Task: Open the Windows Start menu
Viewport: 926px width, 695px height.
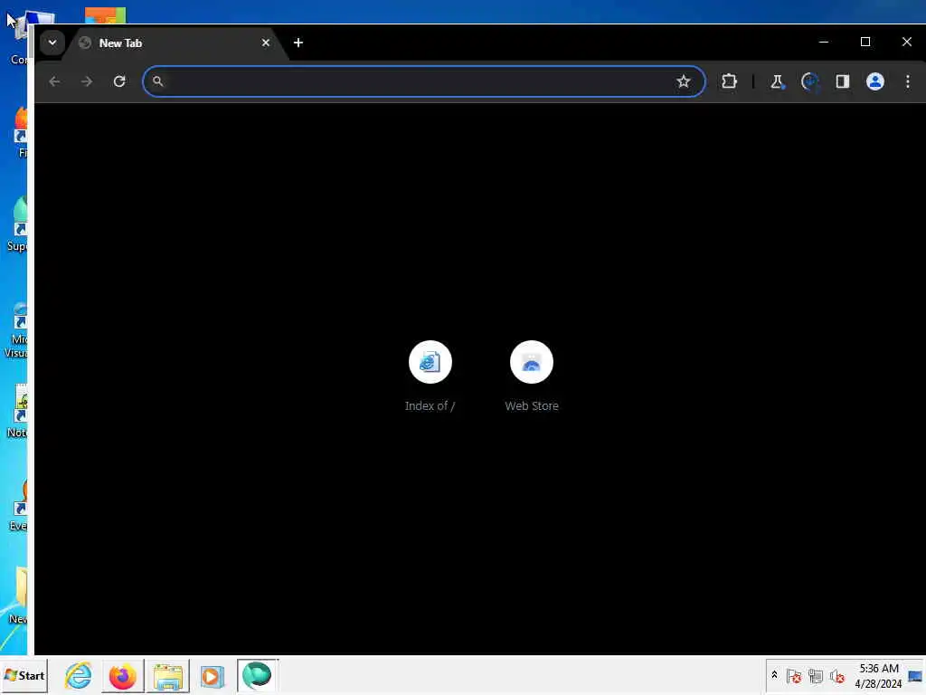Action: (x=24, y=675)
